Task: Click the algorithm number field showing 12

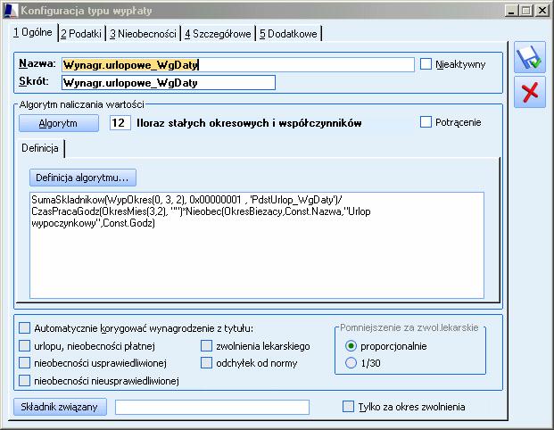Action: [120, 123]
